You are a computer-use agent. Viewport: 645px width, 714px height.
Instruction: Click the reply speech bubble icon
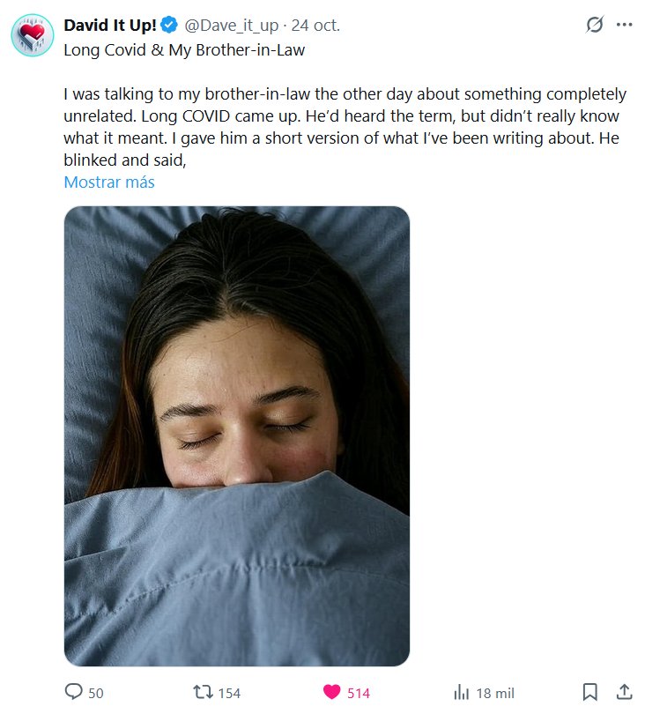point(74,692)
